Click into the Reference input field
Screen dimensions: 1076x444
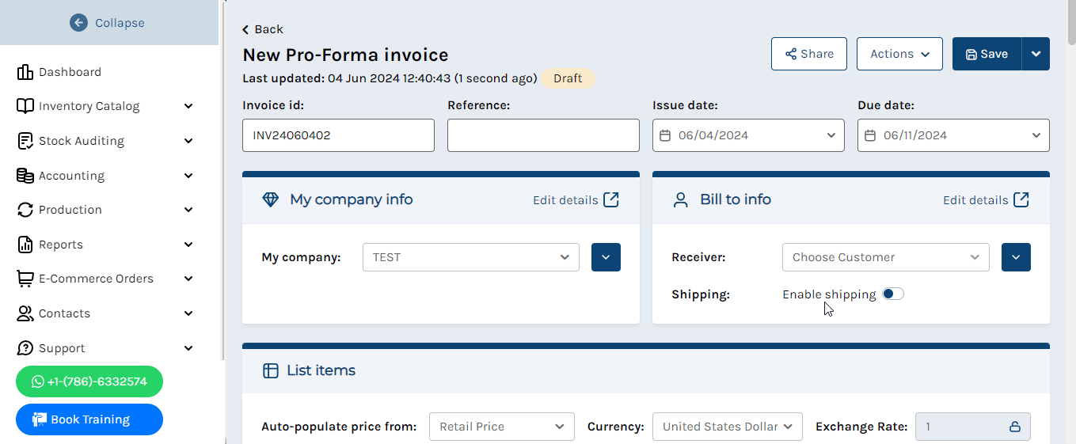pos(543,135)
